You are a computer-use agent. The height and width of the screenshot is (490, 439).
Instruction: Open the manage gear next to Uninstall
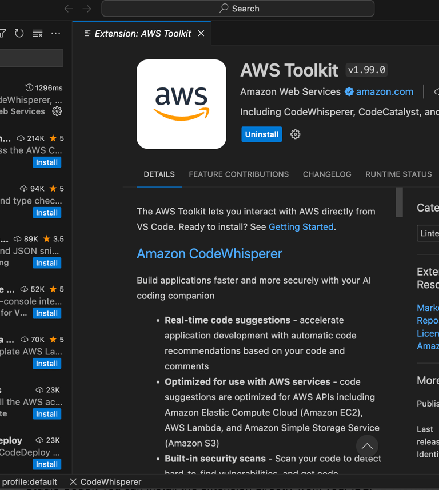295,134
